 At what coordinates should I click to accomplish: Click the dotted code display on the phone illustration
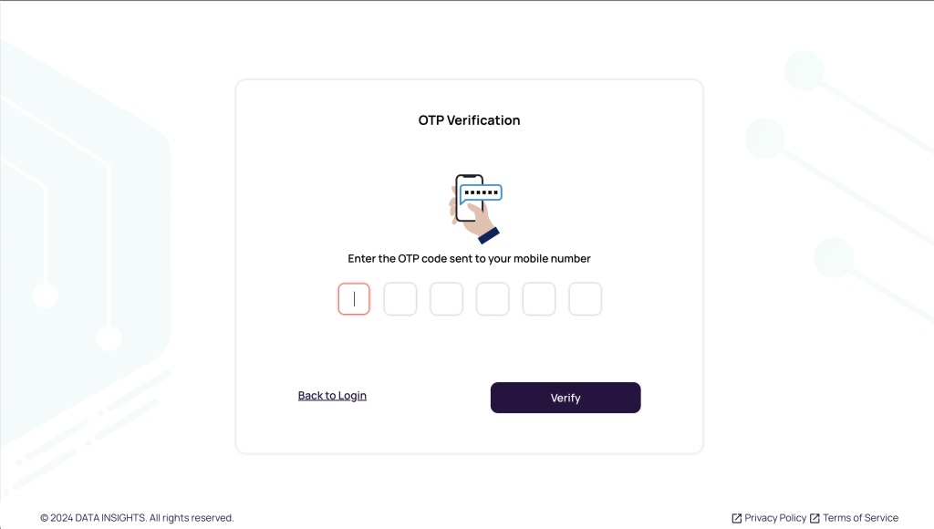click(x=481, y=192)
